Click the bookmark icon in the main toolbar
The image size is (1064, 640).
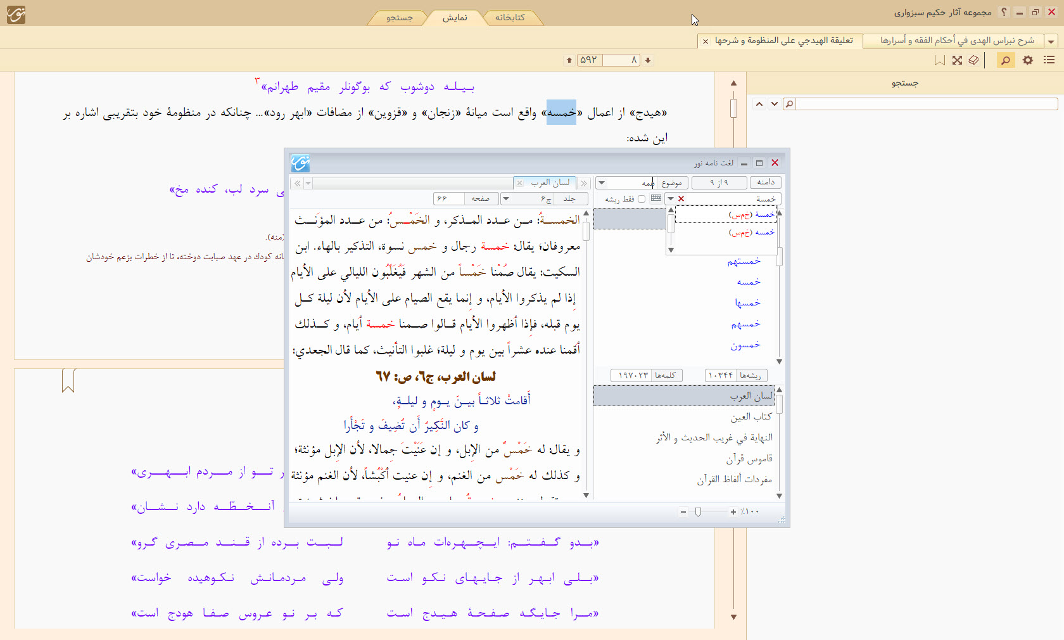point(940,60)
